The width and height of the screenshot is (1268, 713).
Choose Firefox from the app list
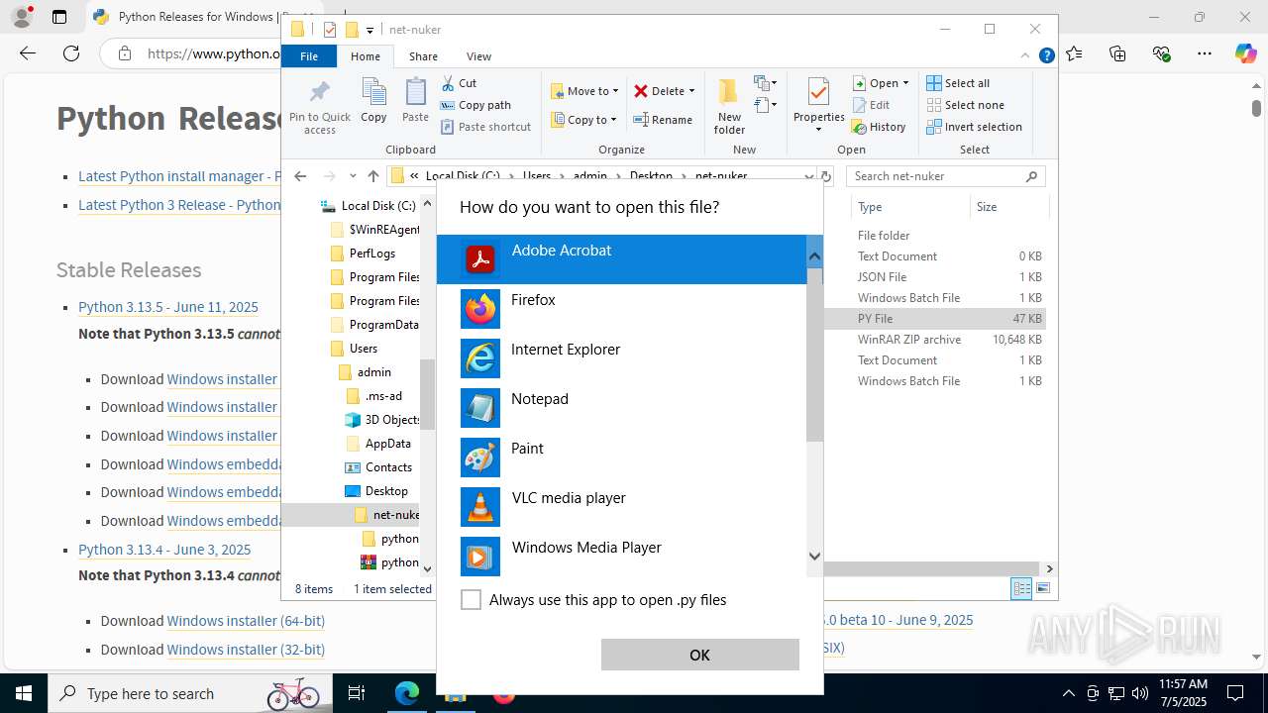(622, 309)
